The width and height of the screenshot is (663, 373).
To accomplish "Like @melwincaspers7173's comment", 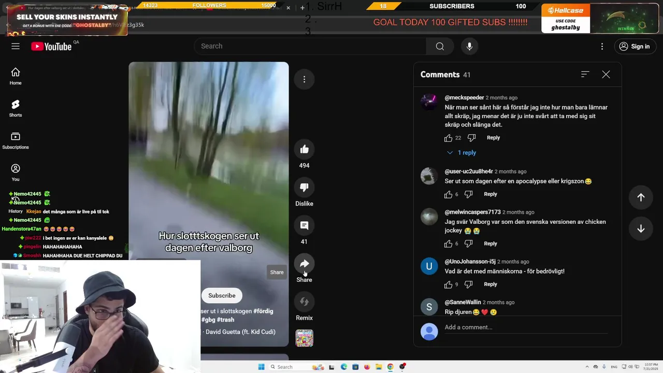I will [448, 243].
